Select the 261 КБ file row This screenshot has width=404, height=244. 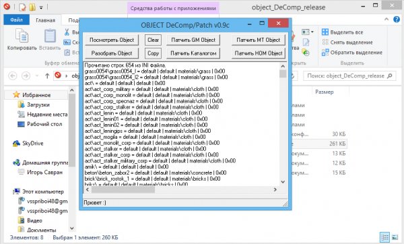(x=318, y=144)
